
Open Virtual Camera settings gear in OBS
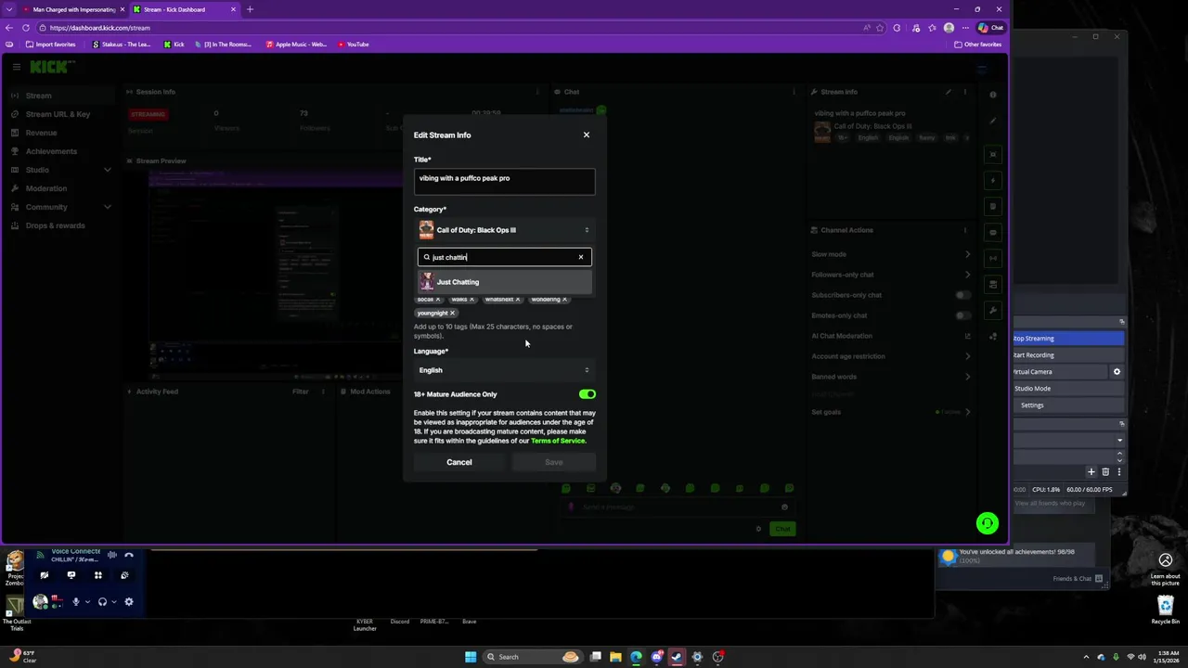point(1117,372)
